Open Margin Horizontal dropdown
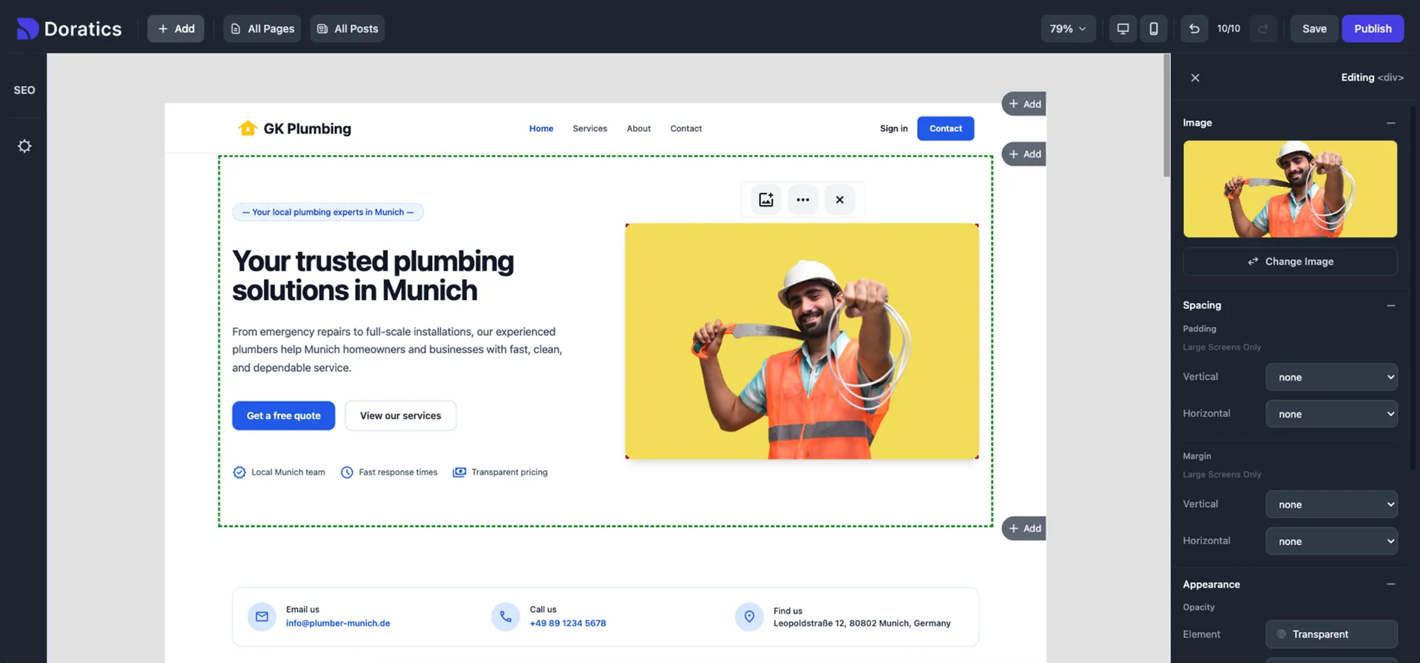Image resolution: width=1420 pixels, height=663 pixels. tap(1331, 541)
